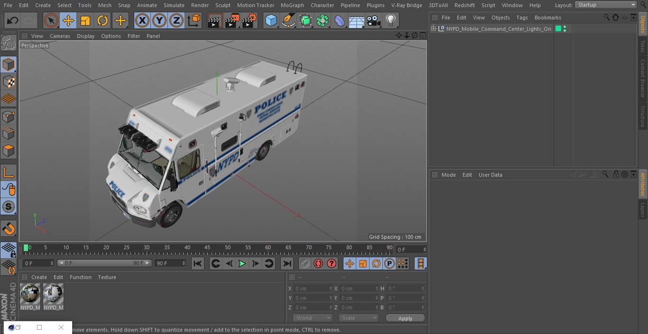The height and width of the screenshot is (334, 648).
Task: Click the timeline frame 45 marker
Action: (x=207, y=248)
